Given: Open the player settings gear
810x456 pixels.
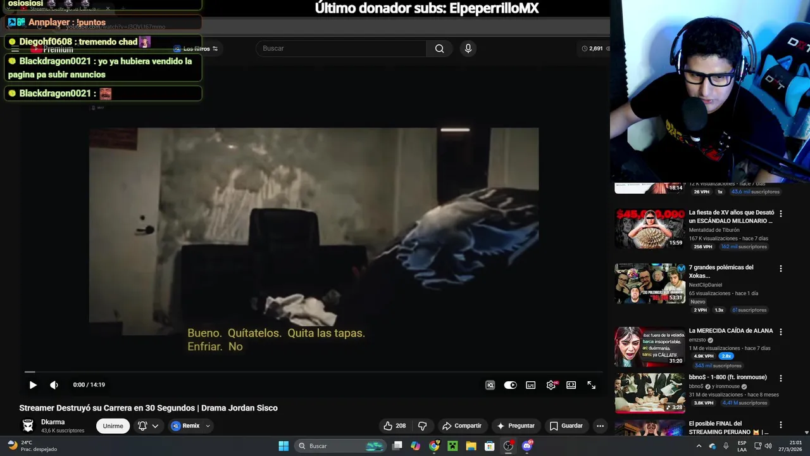Looking at the screenshot, I should click(551, 385).
